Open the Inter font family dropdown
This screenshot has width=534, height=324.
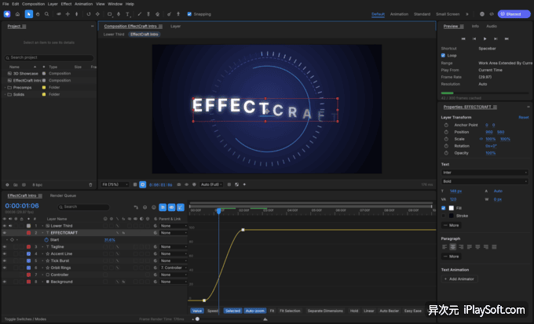click(485, 173)
